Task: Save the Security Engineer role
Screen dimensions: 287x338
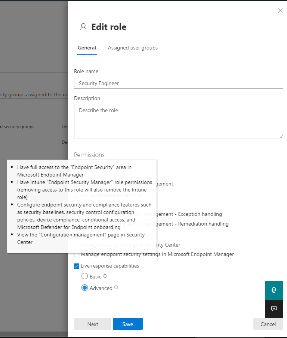Action: (x=127, y=324)
